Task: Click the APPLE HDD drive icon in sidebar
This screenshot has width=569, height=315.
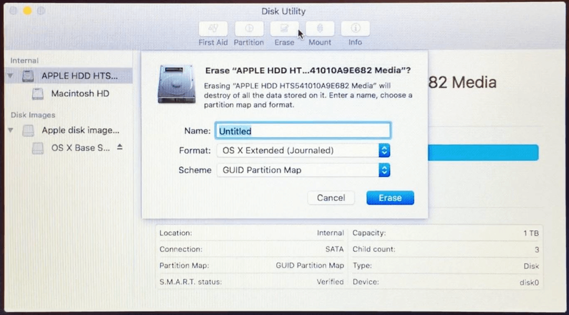Action: pyautogui.click(x=28, y=76)
